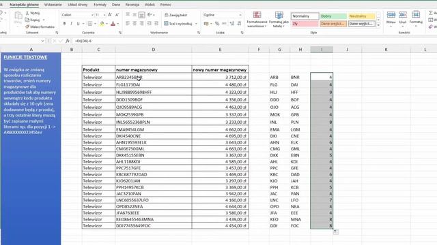Toggle underline formatting
The height and width of the screenshot is (245, 437).
(79, 24)
